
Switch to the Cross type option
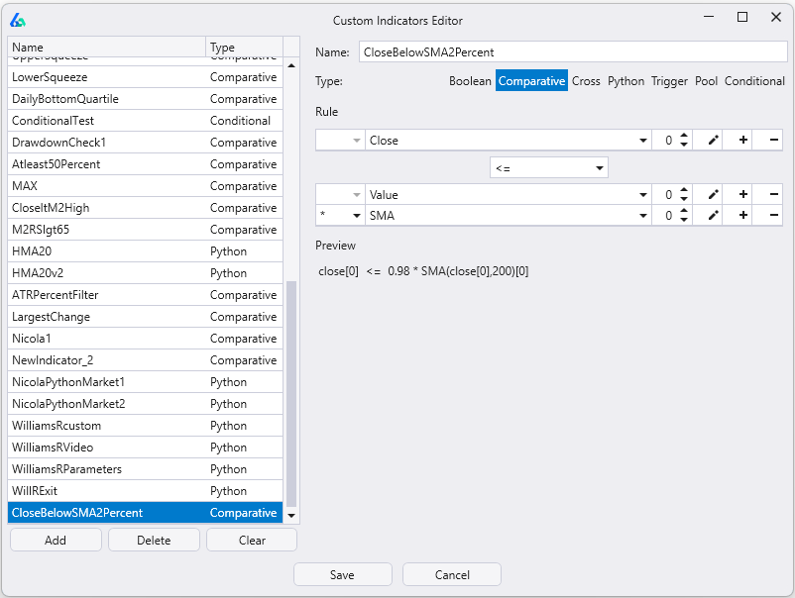586,81
